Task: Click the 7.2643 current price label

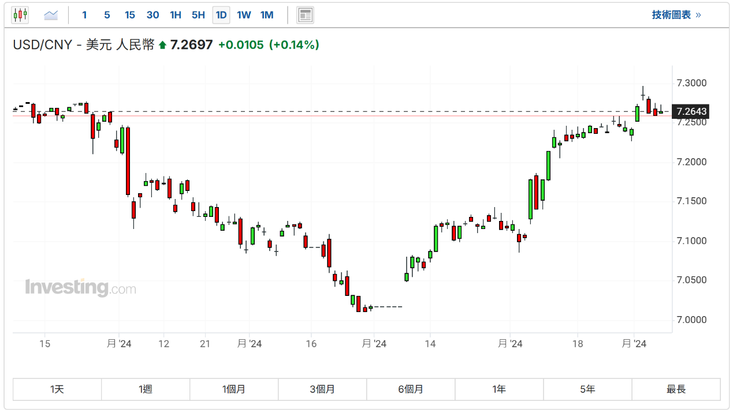Action: [691, 111]
